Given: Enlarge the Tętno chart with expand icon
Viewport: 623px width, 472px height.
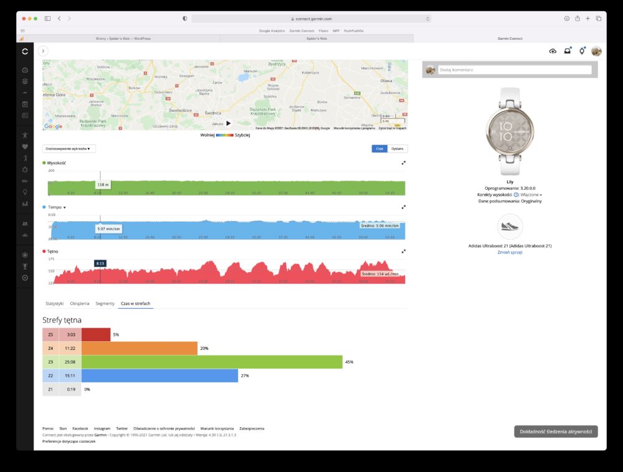Looking at the screenshot, I should pyautogui.click(x=404, y=252).
